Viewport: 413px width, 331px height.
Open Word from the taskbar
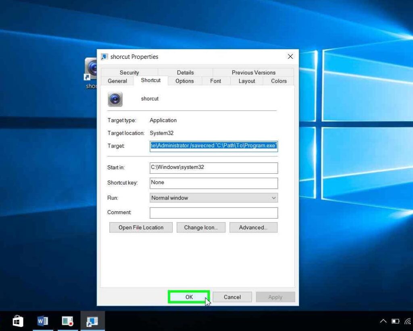(42, 321)
